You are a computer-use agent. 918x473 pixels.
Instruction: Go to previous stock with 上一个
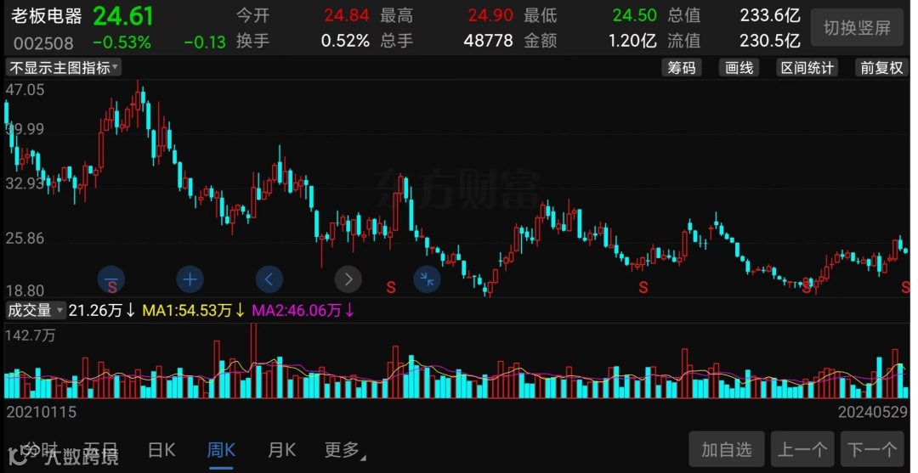tap(802, 449)
